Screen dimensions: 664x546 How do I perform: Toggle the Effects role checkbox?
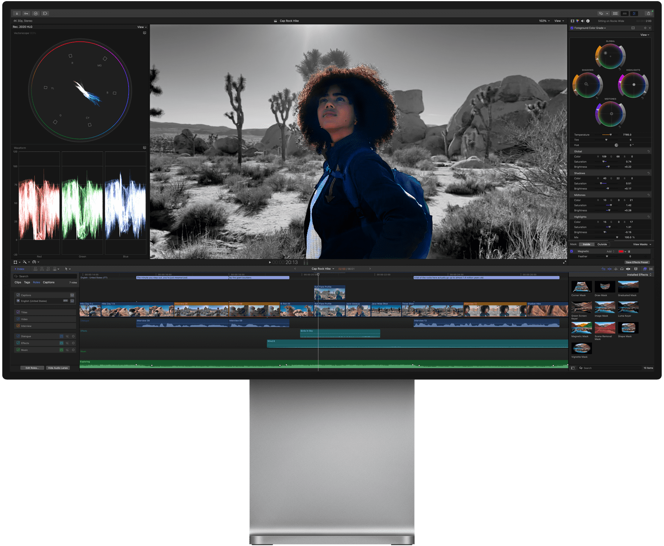click(x=18, y=343)
